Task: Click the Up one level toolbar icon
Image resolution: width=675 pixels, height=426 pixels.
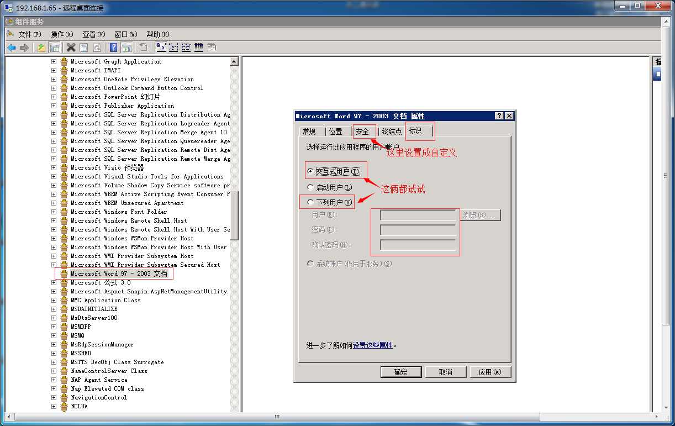Action: coord(41,48)
